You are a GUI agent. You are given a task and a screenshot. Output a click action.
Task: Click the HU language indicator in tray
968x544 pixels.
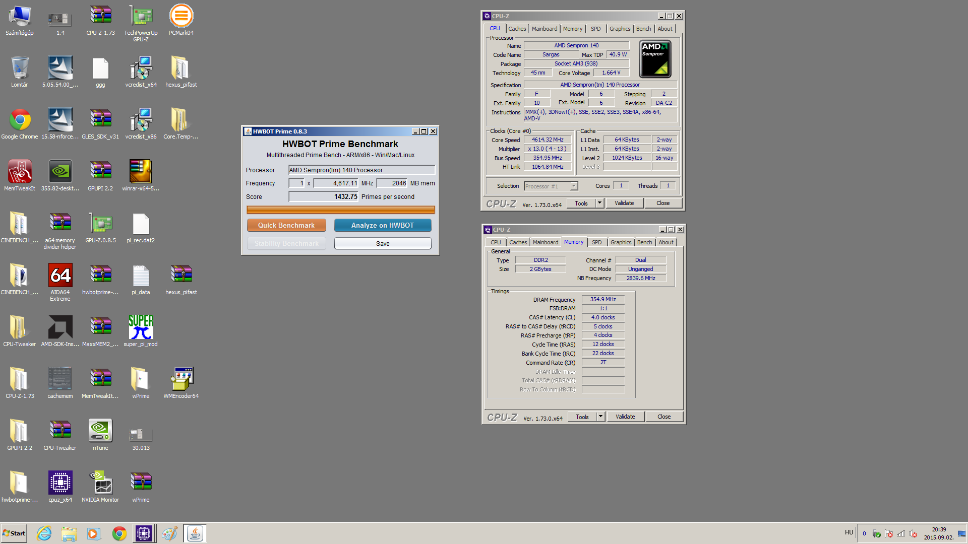click(849, 532)
